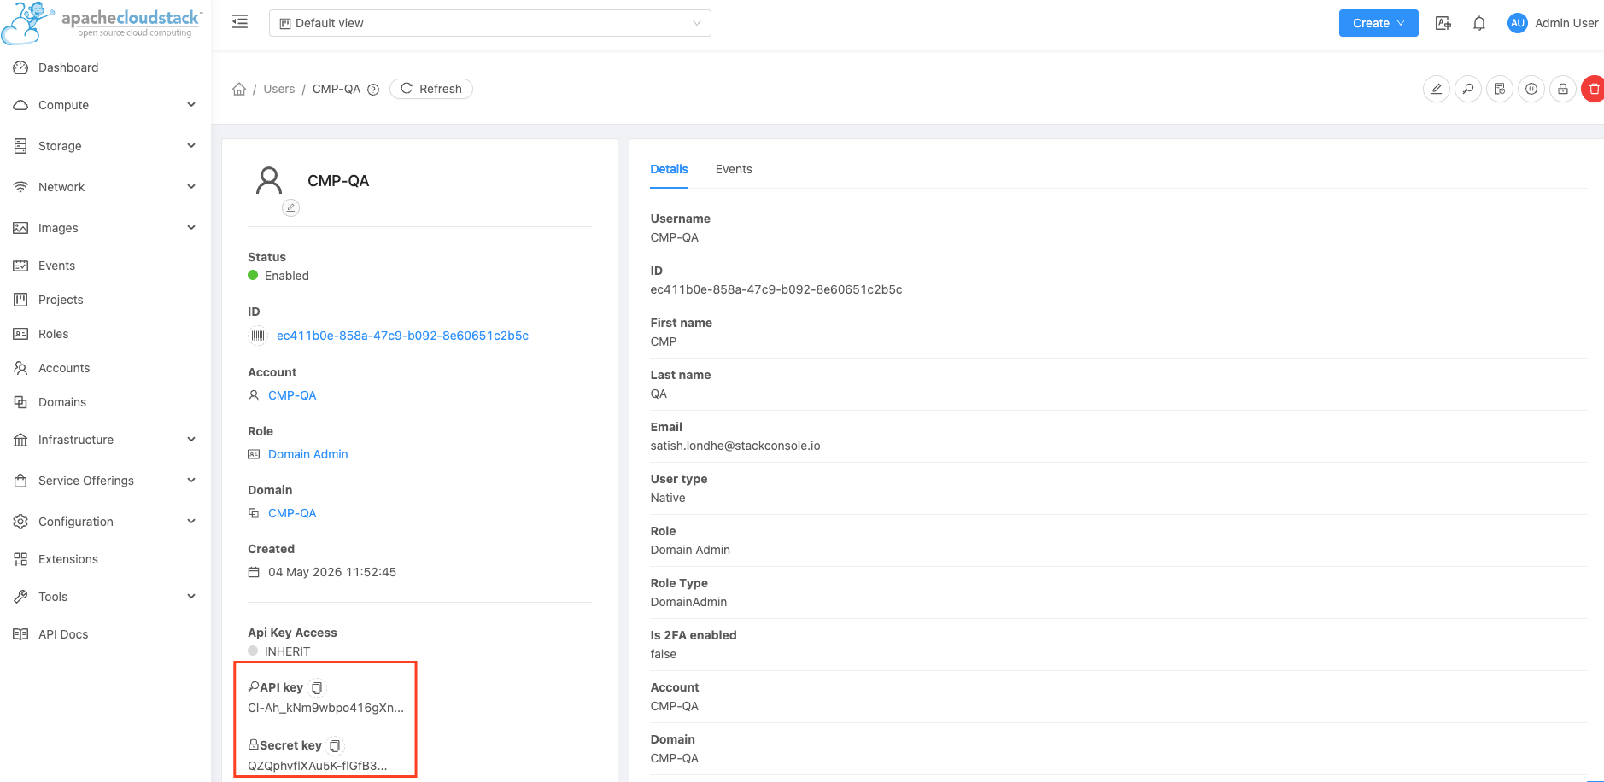Click the small edit avatar pencil icon
This screenshot has height=782, width=1604.
[290, 207]
